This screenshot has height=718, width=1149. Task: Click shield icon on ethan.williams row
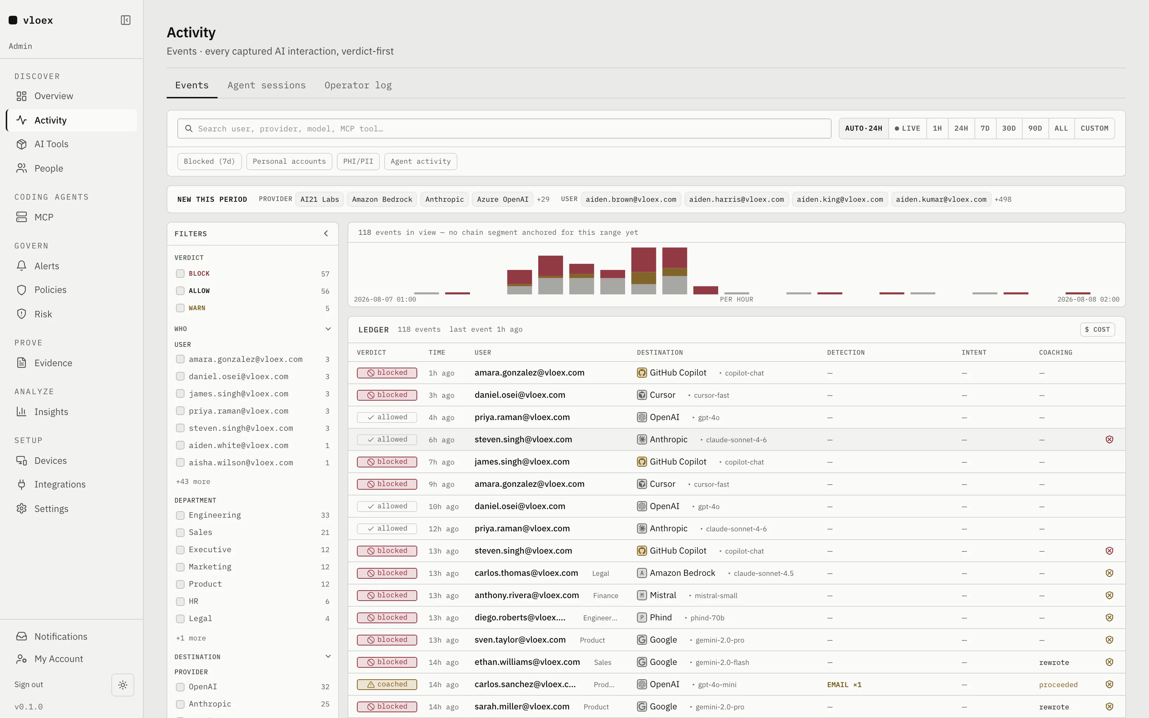[1109, 662]
